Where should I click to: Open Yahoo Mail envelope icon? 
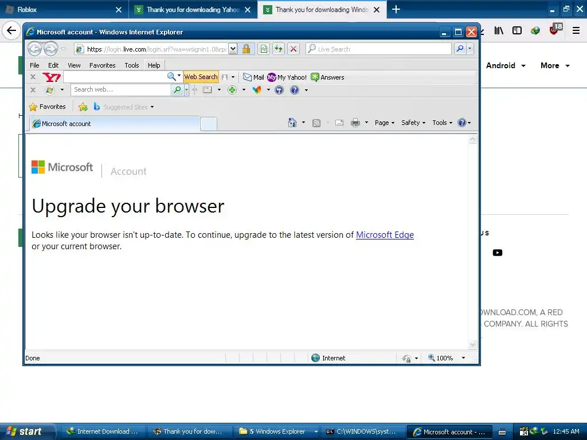point(247,77)
